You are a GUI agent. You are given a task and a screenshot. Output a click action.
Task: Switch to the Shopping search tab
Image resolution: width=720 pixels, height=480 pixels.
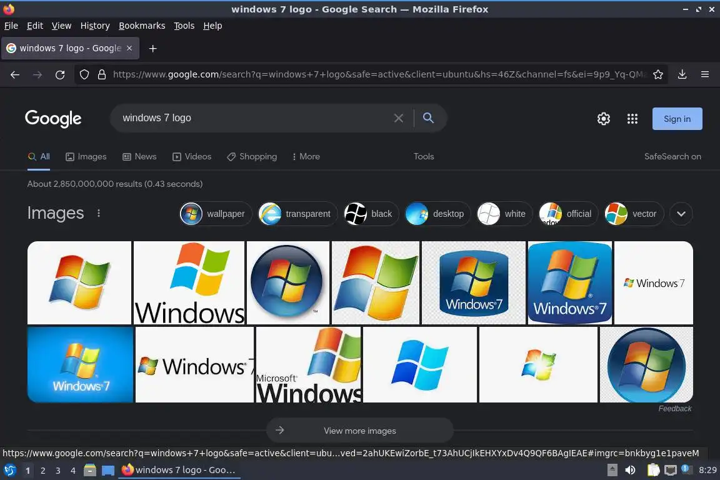click(252, 157)
